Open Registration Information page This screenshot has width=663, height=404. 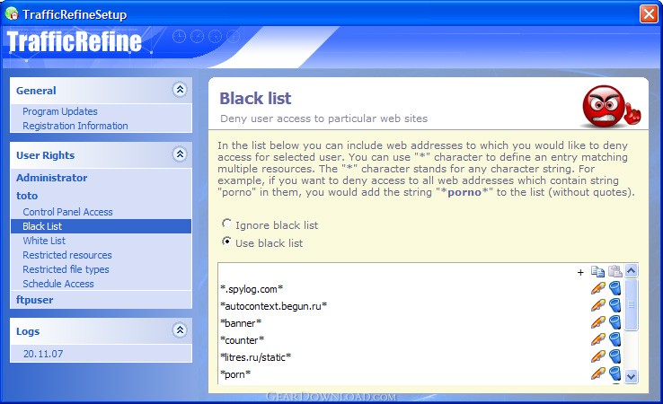(x=75, y=126)
